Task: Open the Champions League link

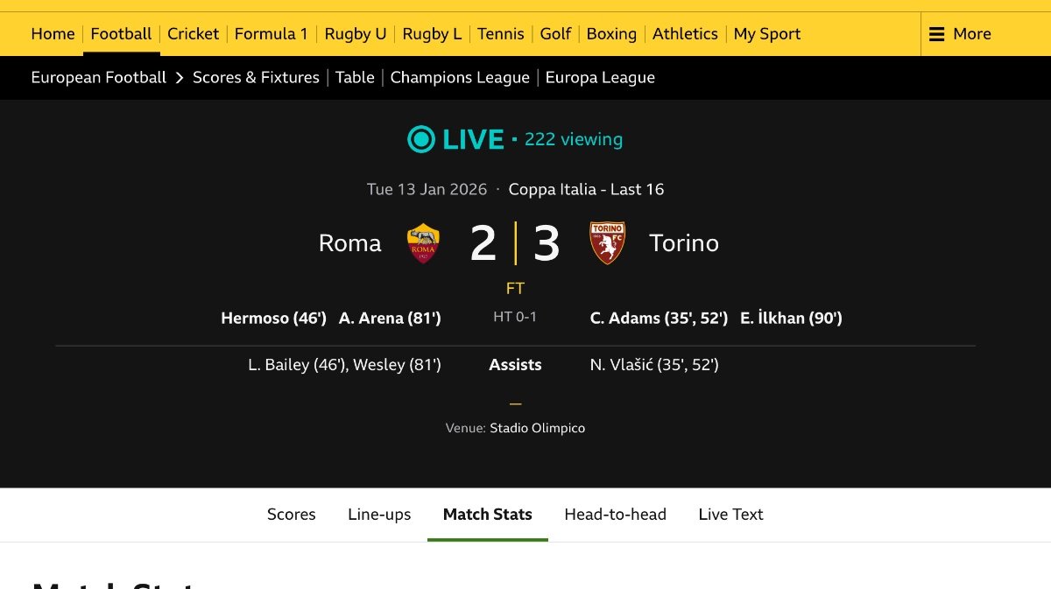Action: 460,78
